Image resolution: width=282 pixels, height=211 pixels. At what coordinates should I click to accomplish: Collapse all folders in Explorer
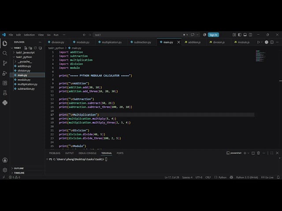click(40, 48)
